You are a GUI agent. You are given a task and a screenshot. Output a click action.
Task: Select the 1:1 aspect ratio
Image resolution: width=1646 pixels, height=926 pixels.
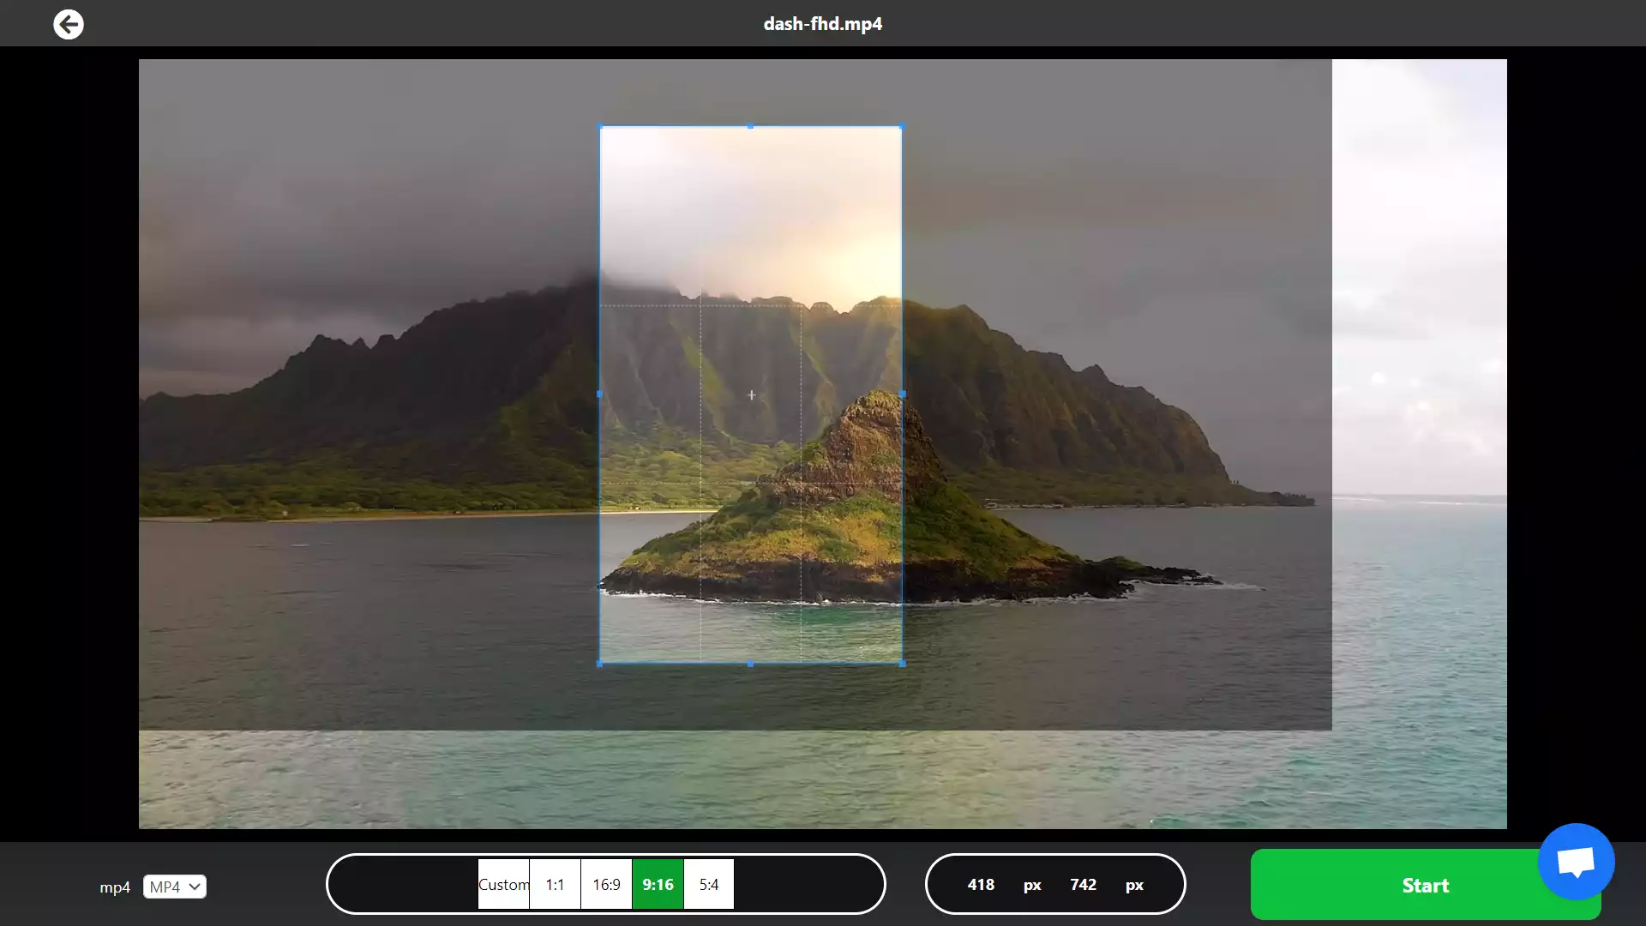(x=555, y=884)
